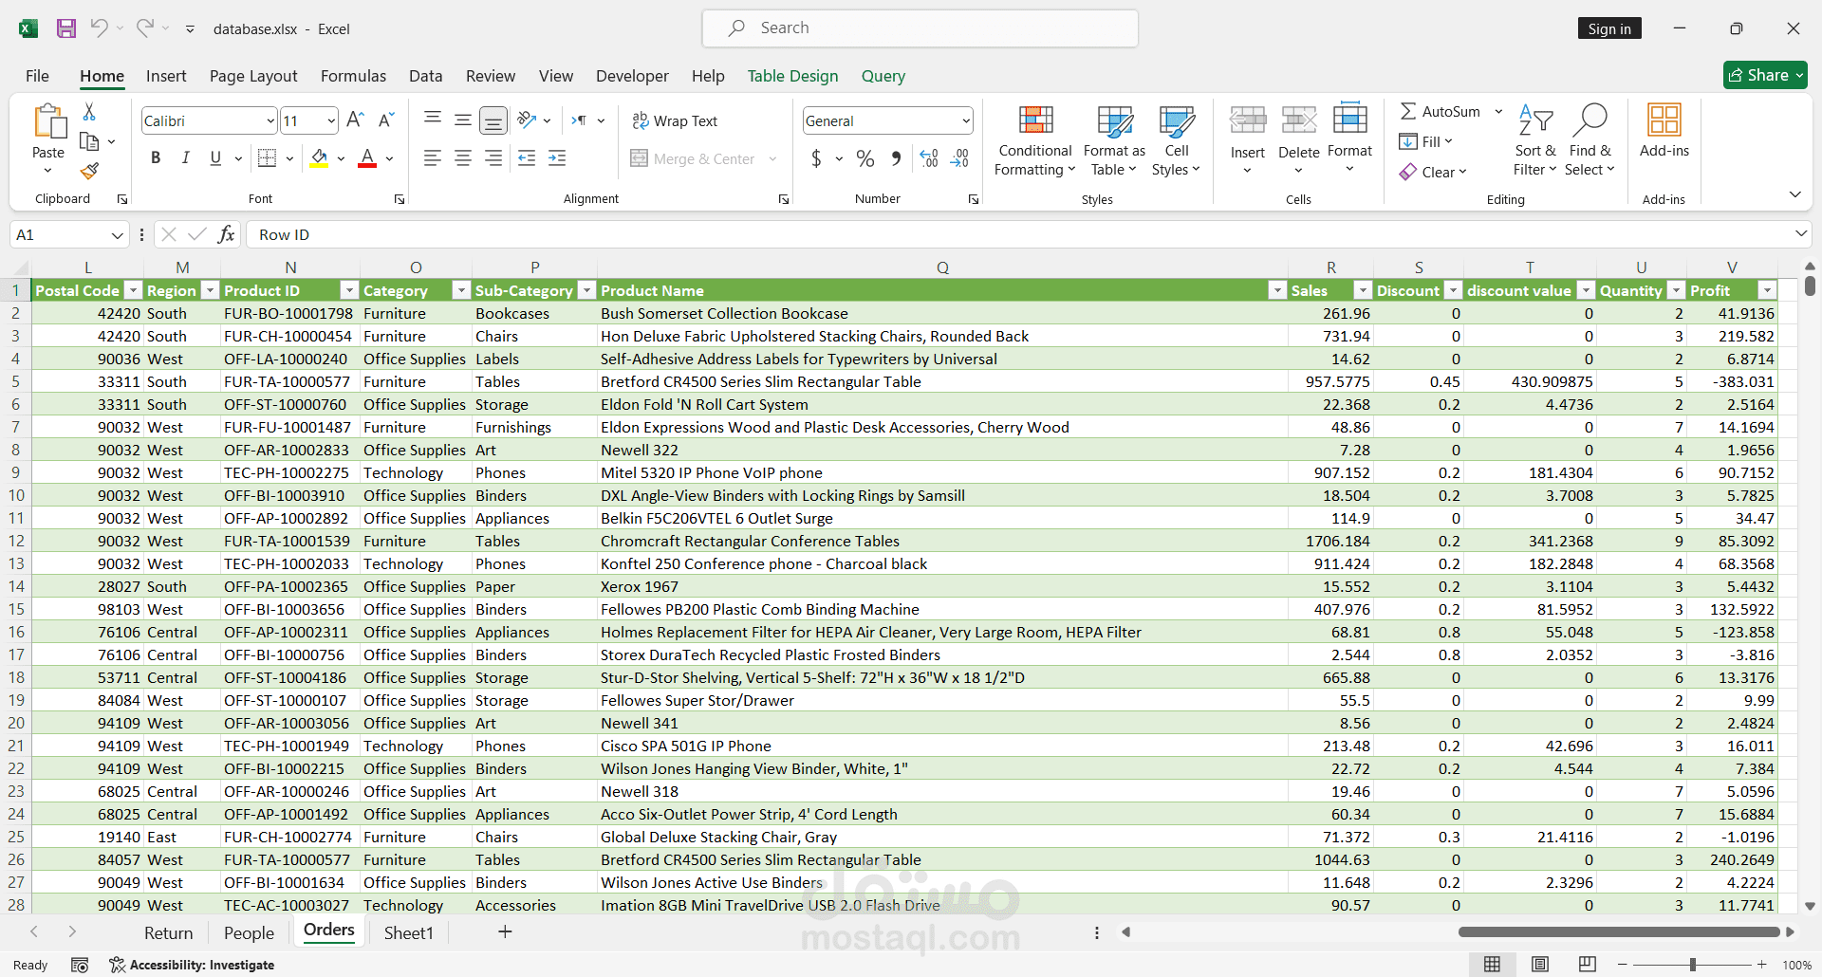Toggle Wrap Text on
This screenshot has width=1822, height=977.
click(x=675, y=120)
